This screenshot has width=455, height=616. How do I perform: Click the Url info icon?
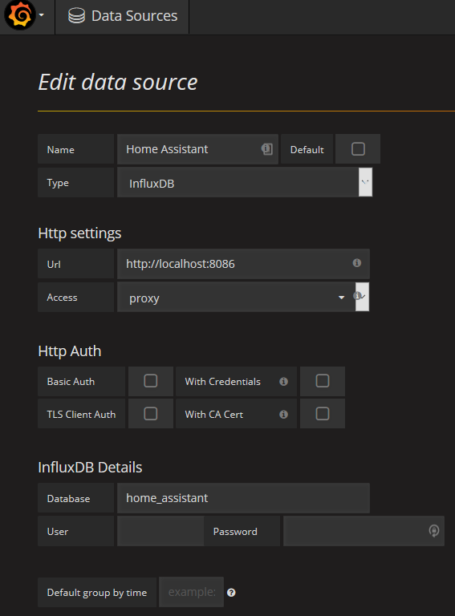357,263
